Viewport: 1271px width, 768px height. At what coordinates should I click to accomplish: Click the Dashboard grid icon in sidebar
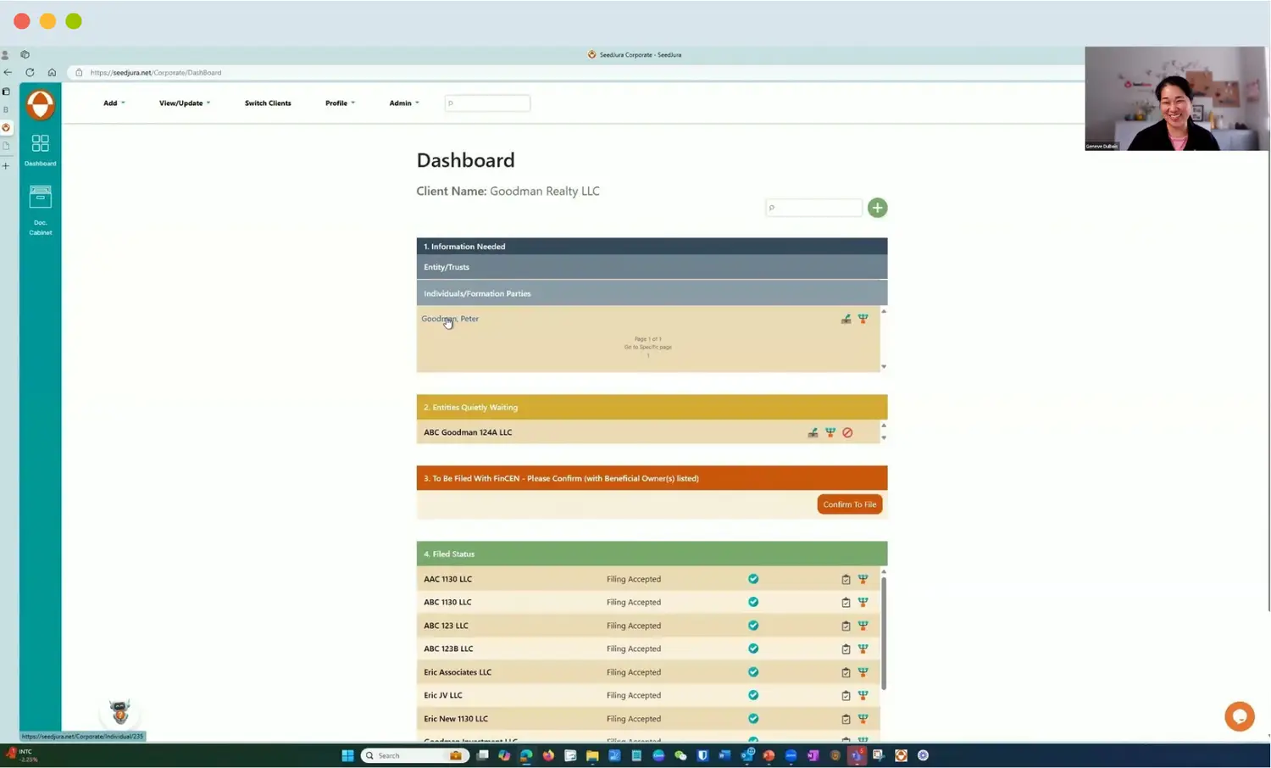[40, 143]
